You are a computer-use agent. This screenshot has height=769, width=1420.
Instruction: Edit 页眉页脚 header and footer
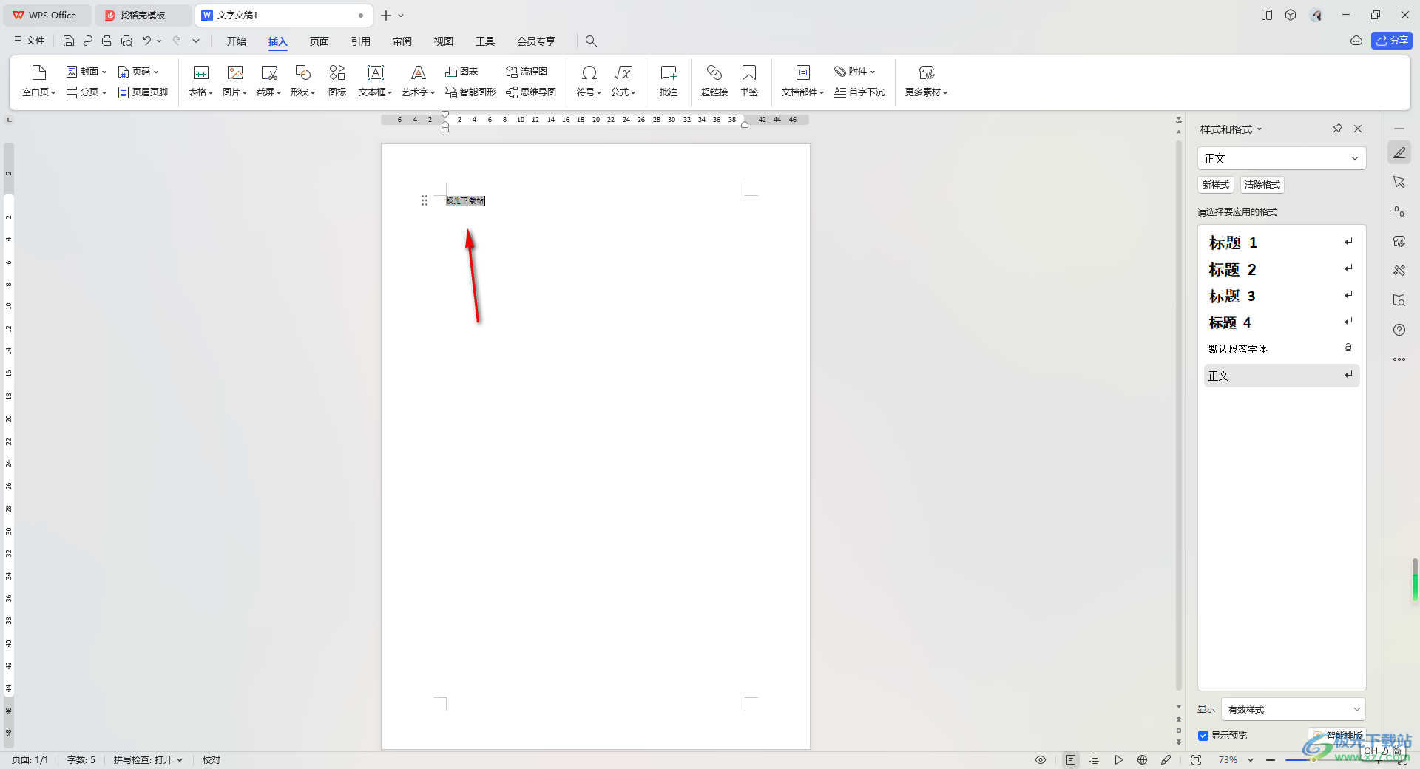143,92
